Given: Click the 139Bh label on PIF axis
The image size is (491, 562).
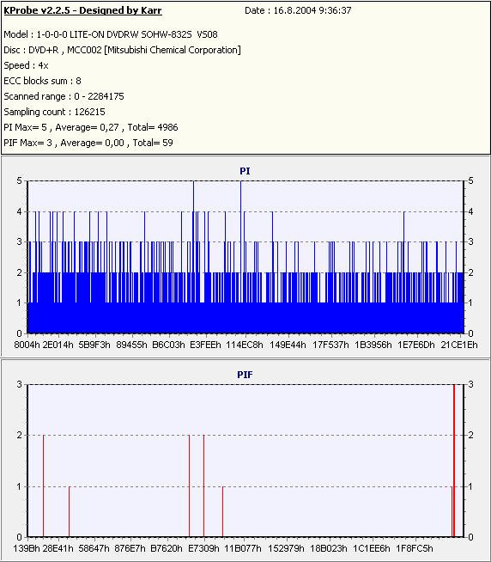Looking at the screenshot, I should [x=27, y=548].
